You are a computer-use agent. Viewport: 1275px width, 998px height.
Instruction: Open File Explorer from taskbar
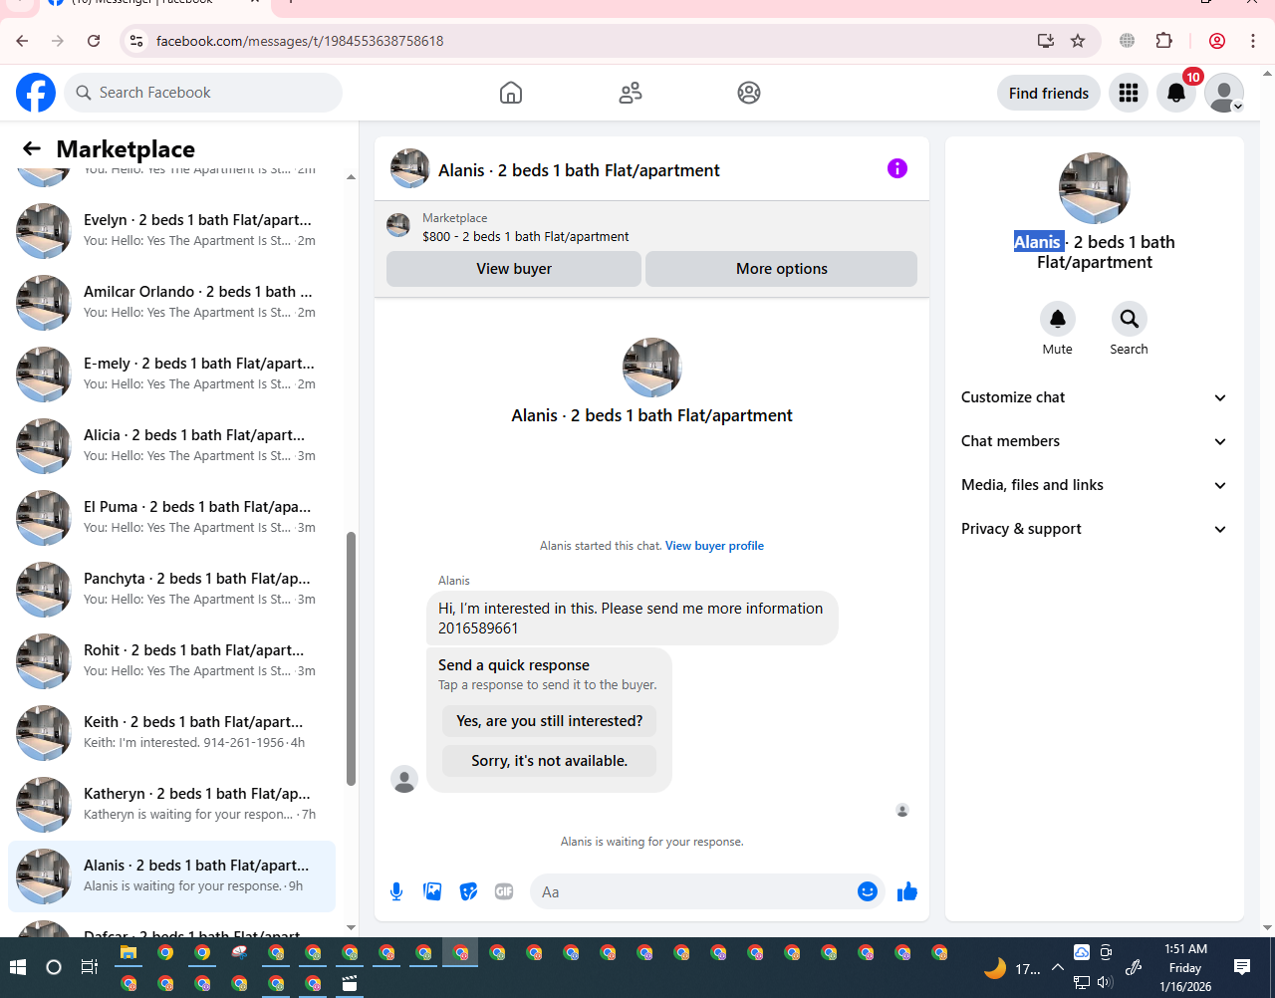[128, 953]
